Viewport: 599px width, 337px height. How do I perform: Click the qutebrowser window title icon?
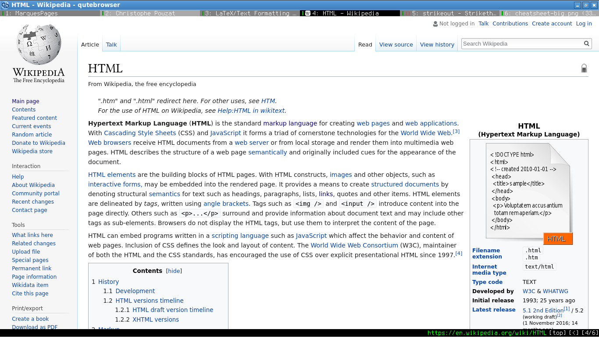coord(5,5)
